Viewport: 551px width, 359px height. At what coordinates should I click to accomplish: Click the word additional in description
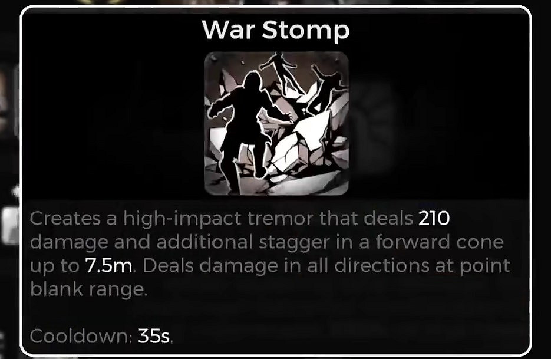click(204, 242)
